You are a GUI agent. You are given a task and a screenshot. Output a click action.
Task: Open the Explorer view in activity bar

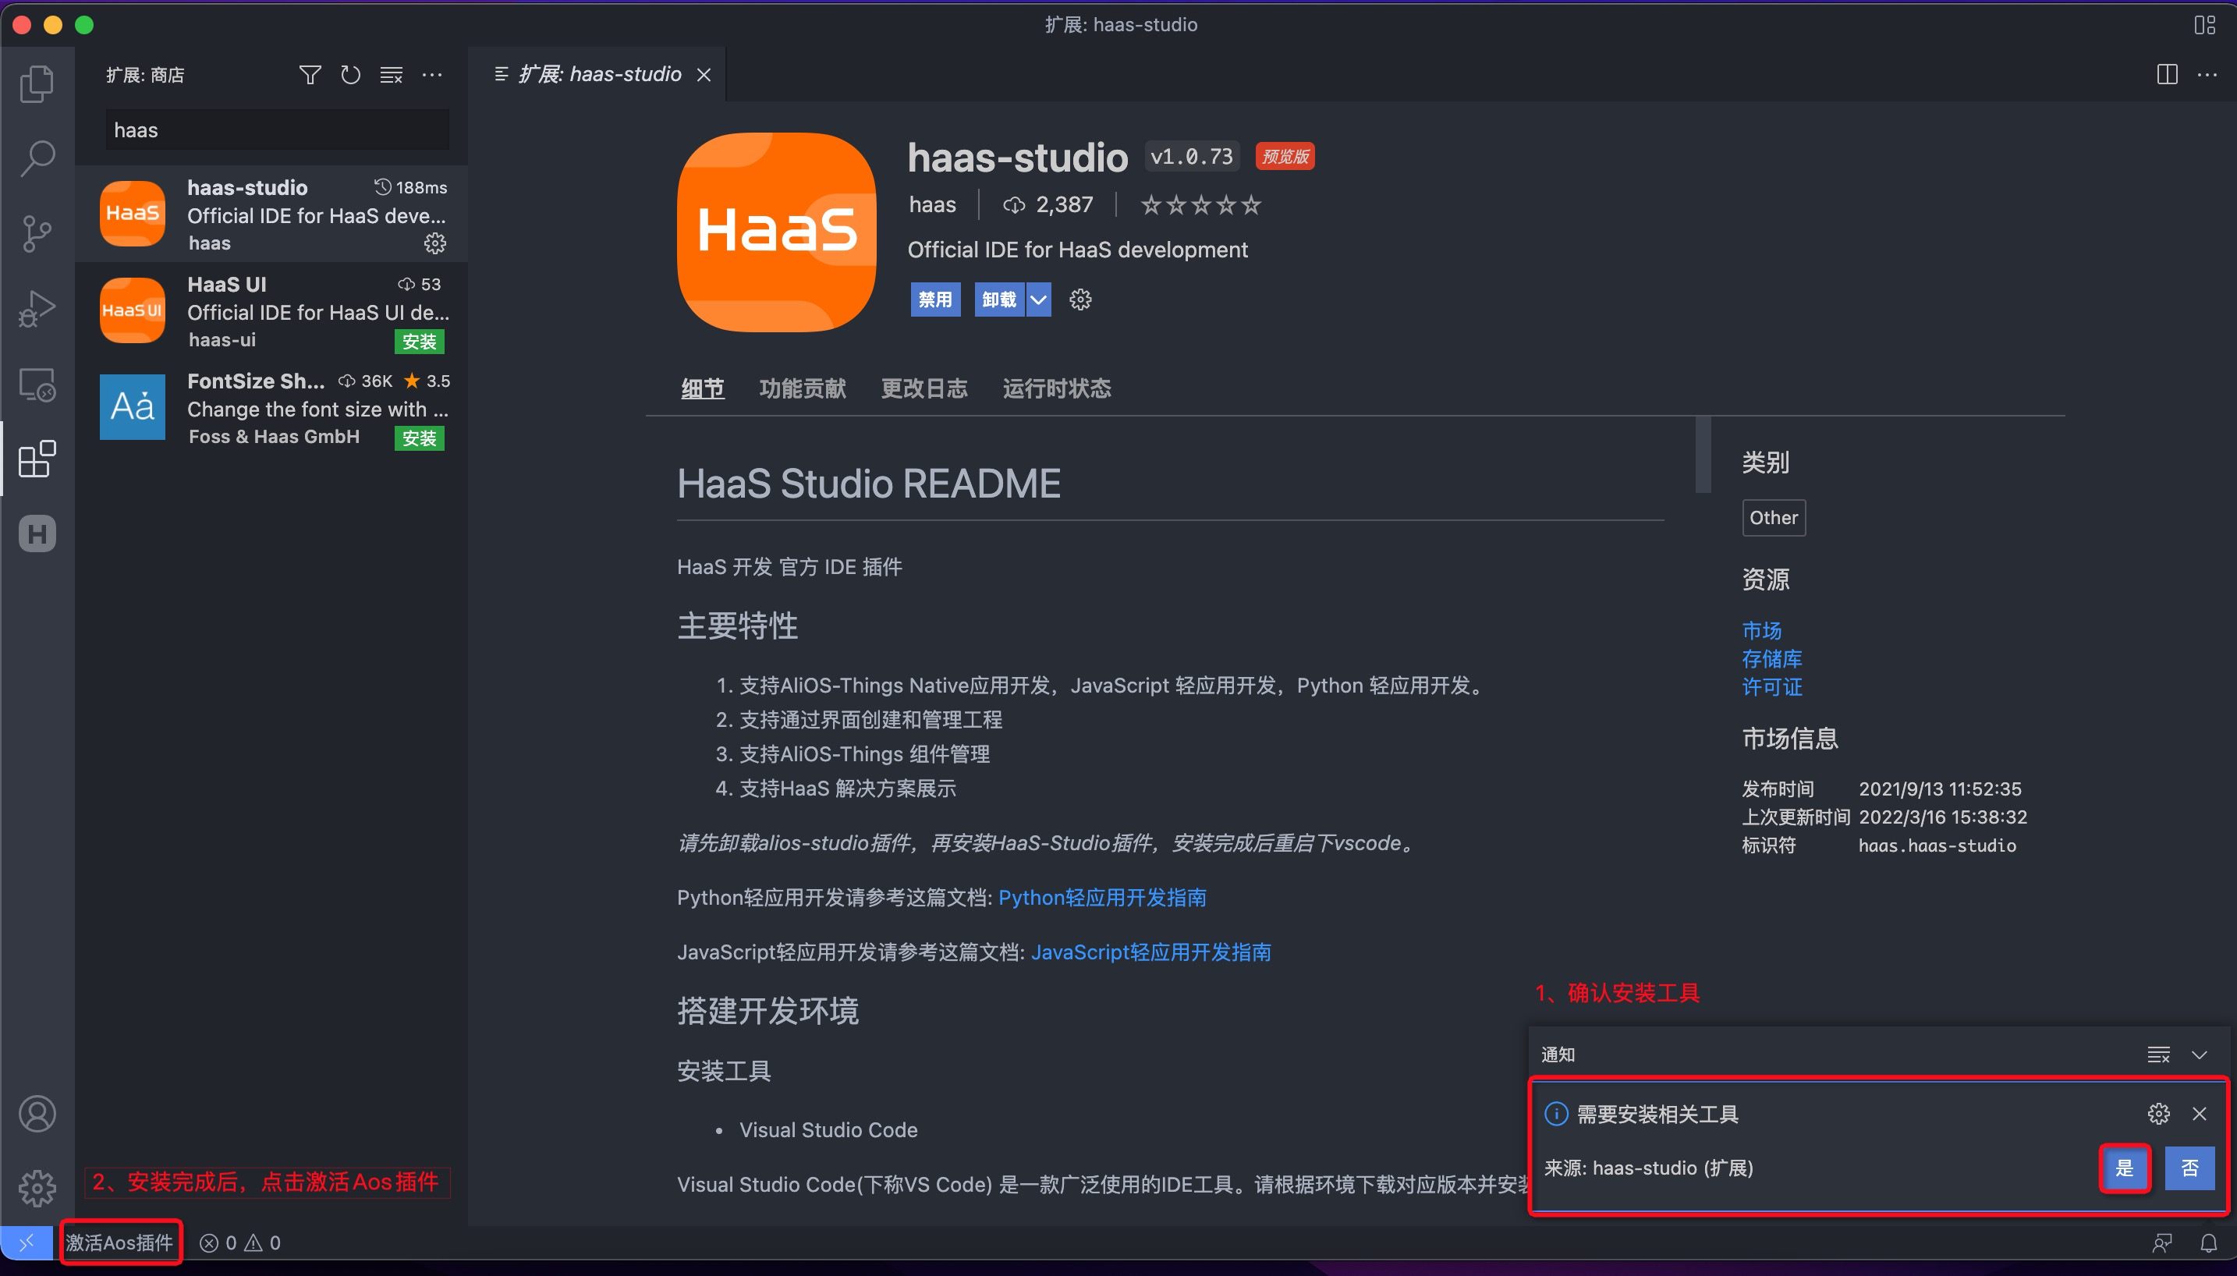point(37,84)
